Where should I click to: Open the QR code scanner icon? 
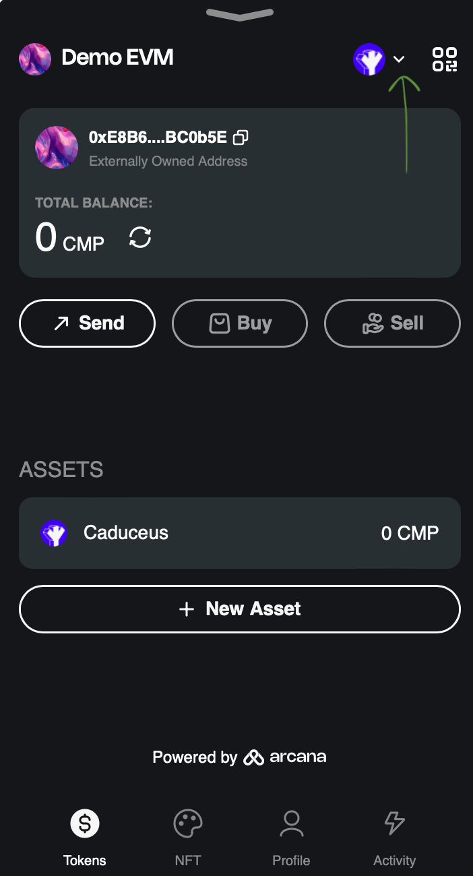click(445, 59)
